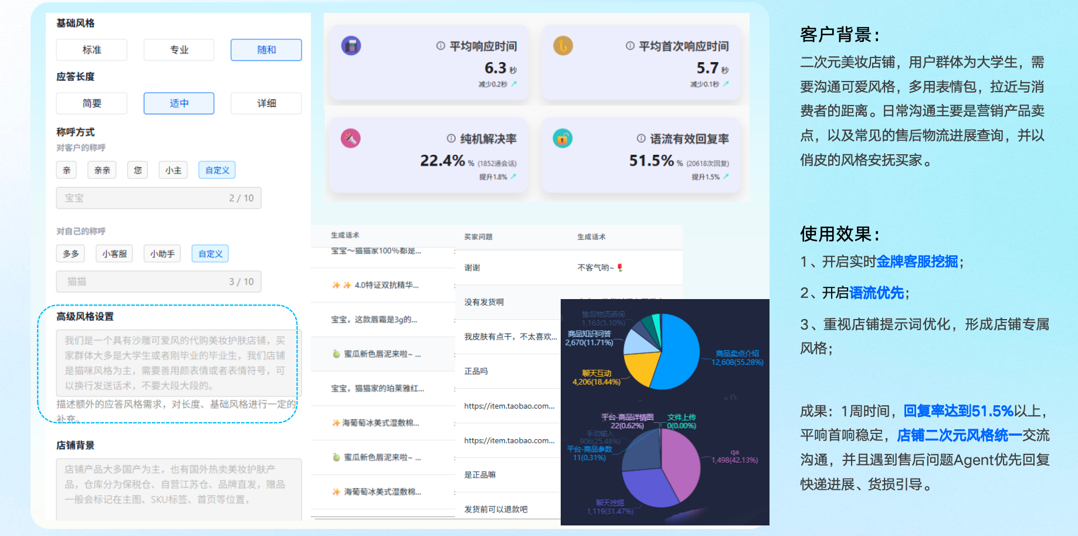Pick 小助手 as the self salutation
Screen dimensions: 1078x536
click(162, 253)
